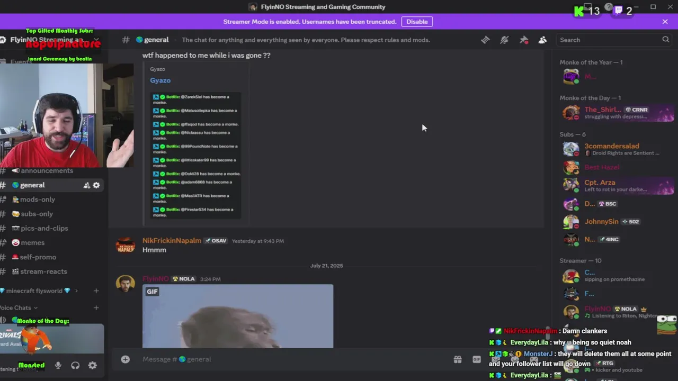Click the OSAV server tag badge
Screen dimensions: 678x381
pos(216,241)
